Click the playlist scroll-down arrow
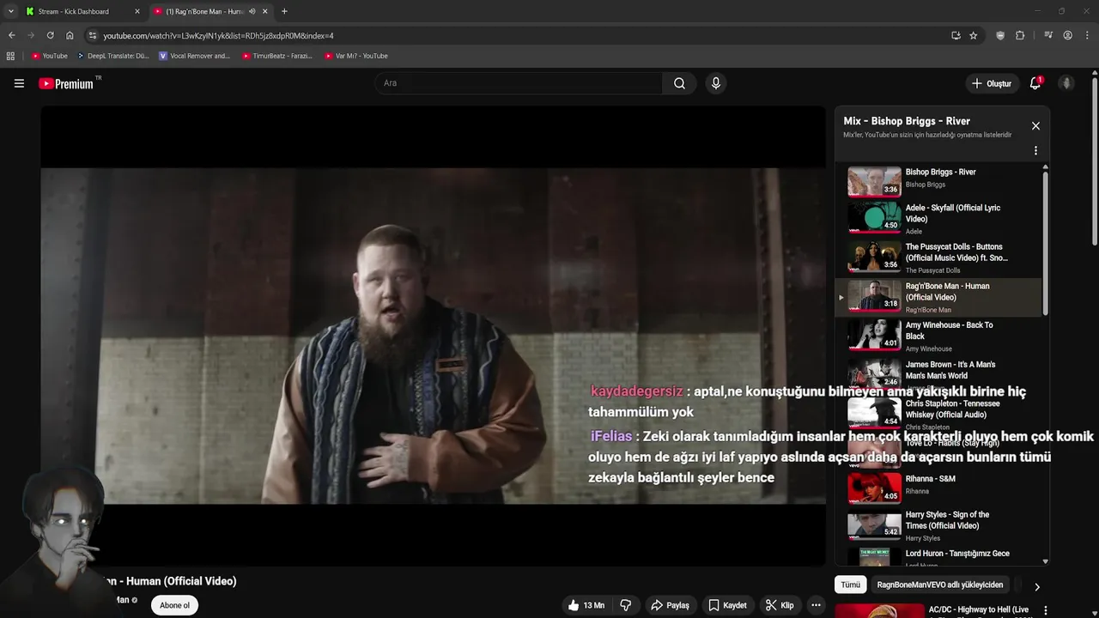This screenshot has width=1099, height=618. pyautogui.click(x=1045, y=561)
